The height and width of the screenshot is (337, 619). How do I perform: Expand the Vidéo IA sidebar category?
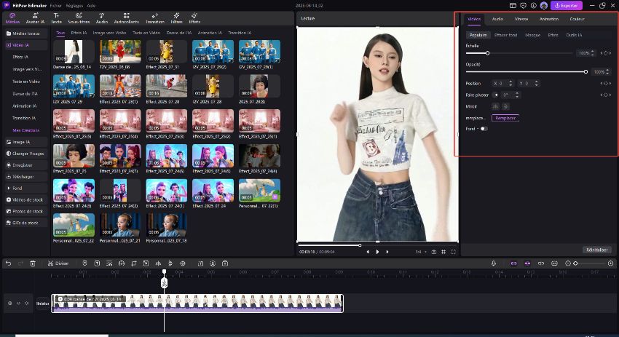26,45
